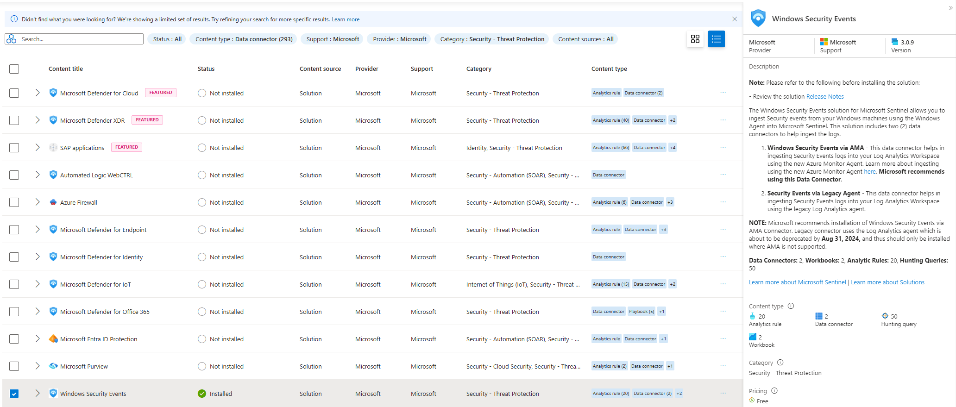Expand the Microsoft Defender for IoT row
Screen dimensions: 956x407
point(38,284)
